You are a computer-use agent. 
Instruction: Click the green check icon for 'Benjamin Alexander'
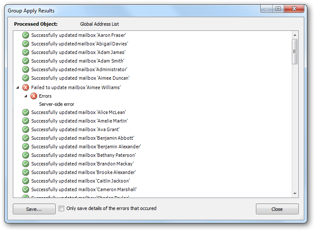point(26,147)
